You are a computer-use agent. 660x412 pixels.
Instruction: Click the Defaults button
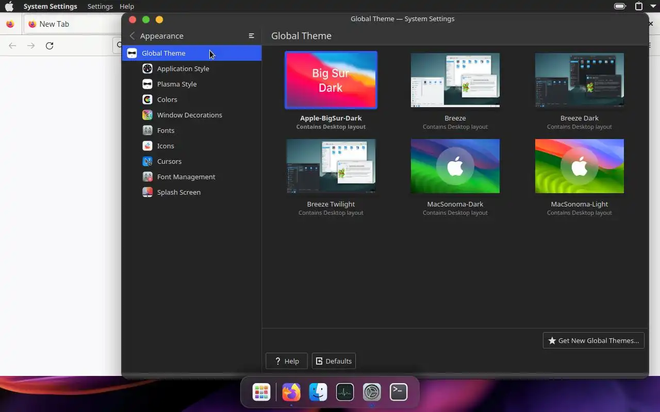pyautogui.click(x=334, y=361)
